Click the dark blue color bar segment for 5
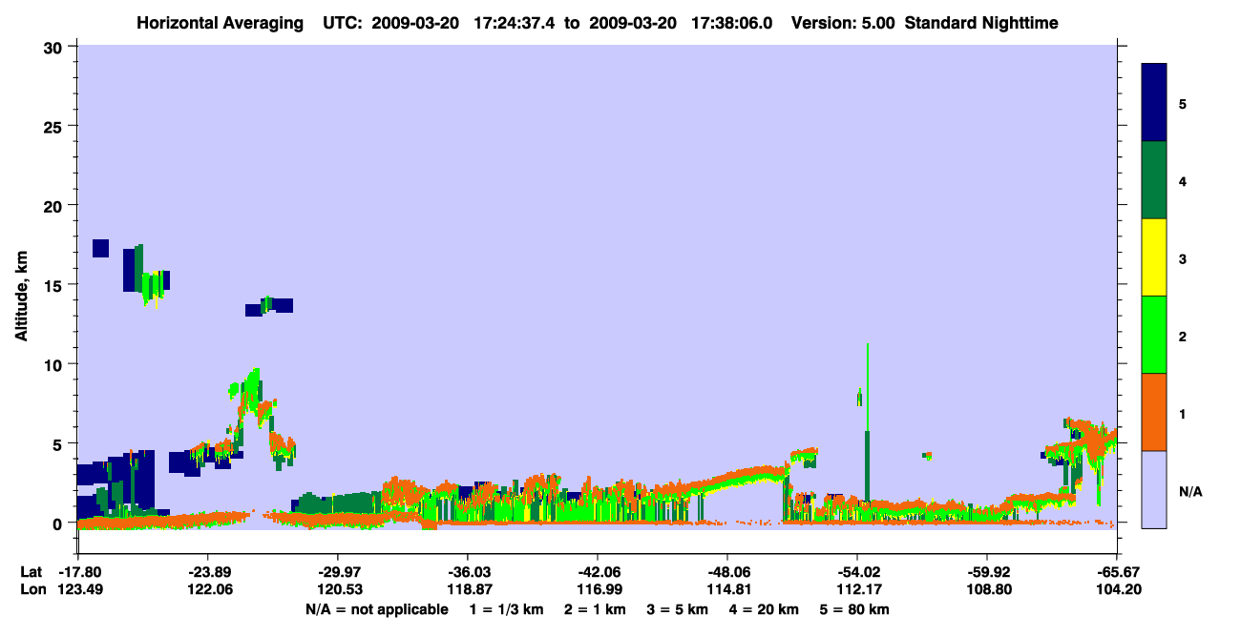This screenshot has width=1241, height=636. [x=1154, y=102]
